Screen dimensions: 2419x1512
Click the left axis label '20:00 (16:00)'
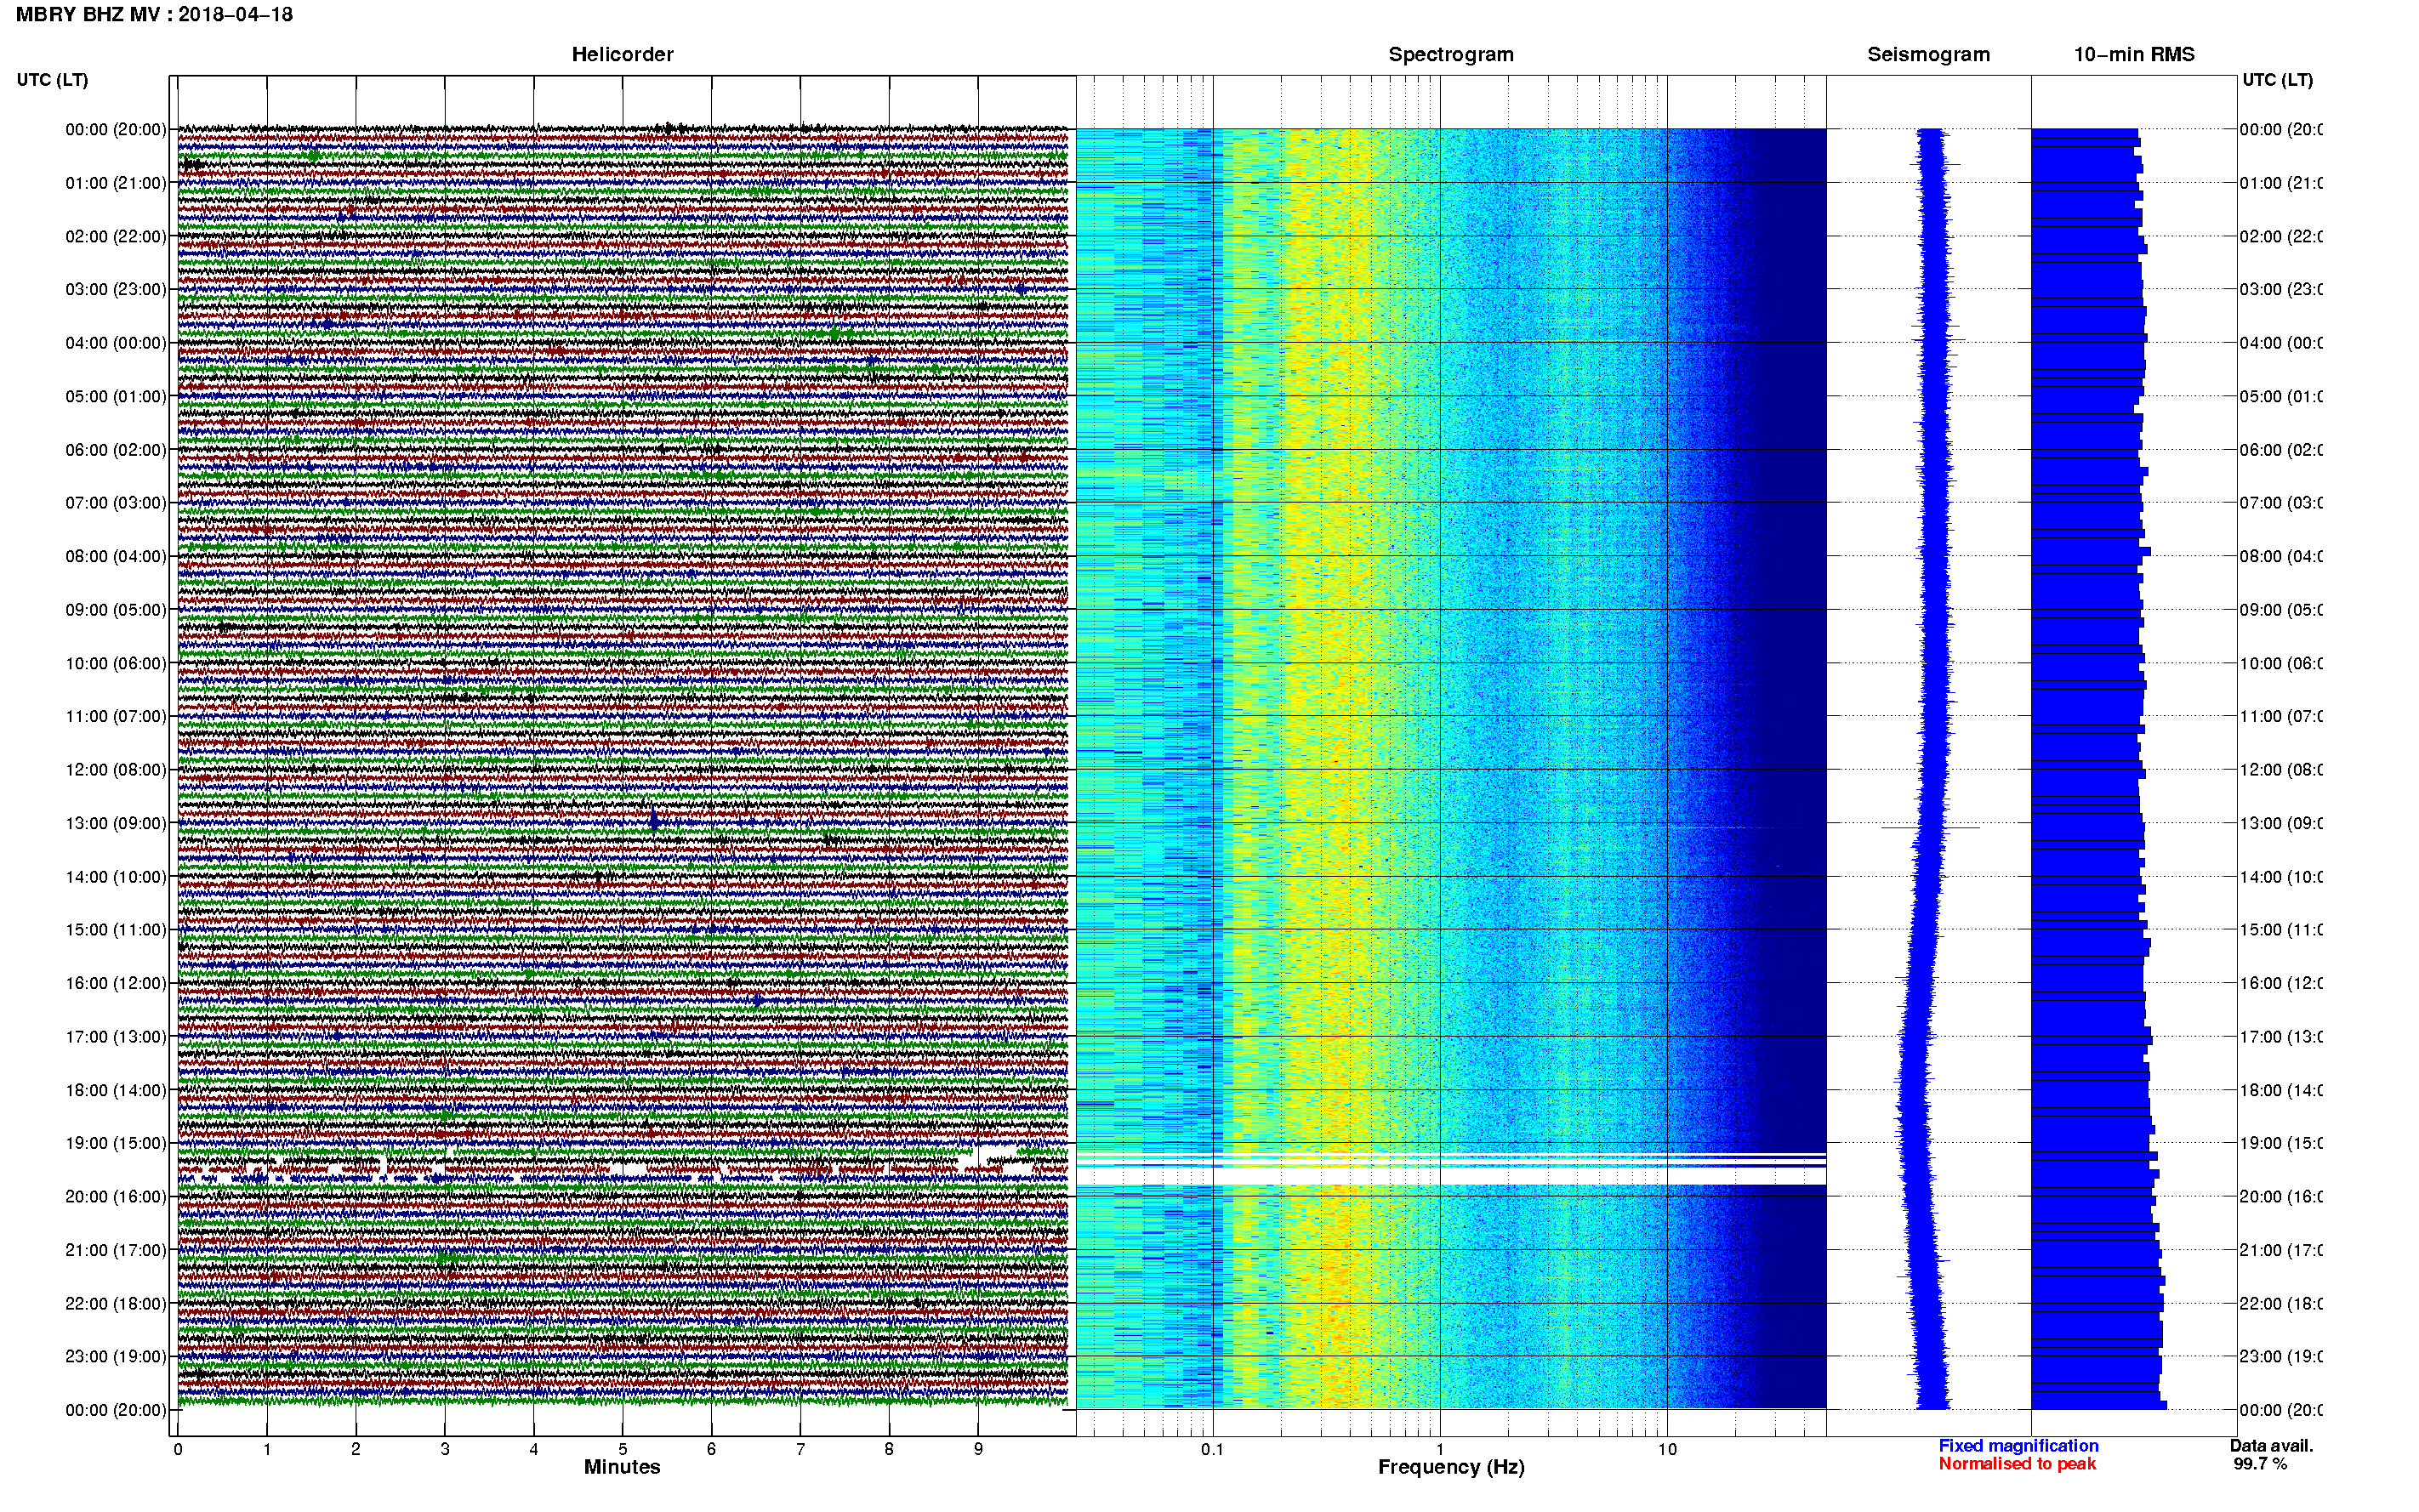(x=116, y=1197)
